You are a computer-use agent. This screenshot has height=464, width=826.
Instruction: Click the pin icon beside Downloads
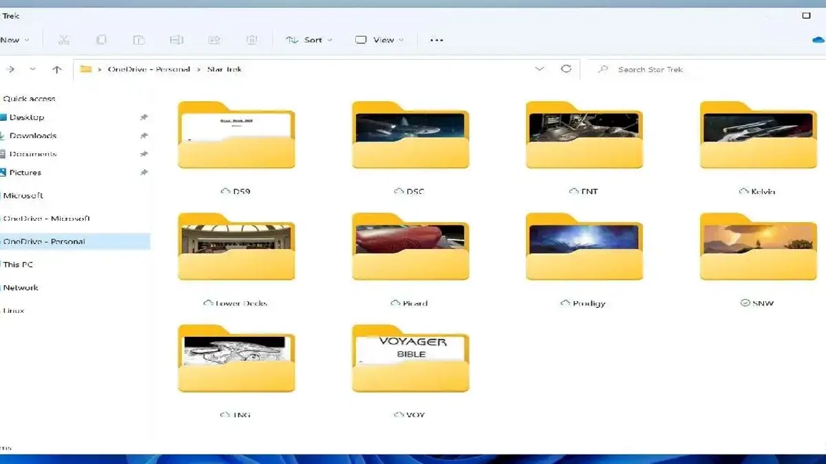click(x=144, y=136)
